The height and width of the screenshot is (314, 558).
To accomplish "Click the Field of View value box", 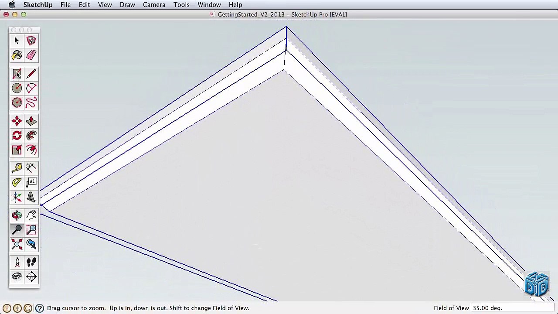I will pyautogui.click(x=513, y=308).
